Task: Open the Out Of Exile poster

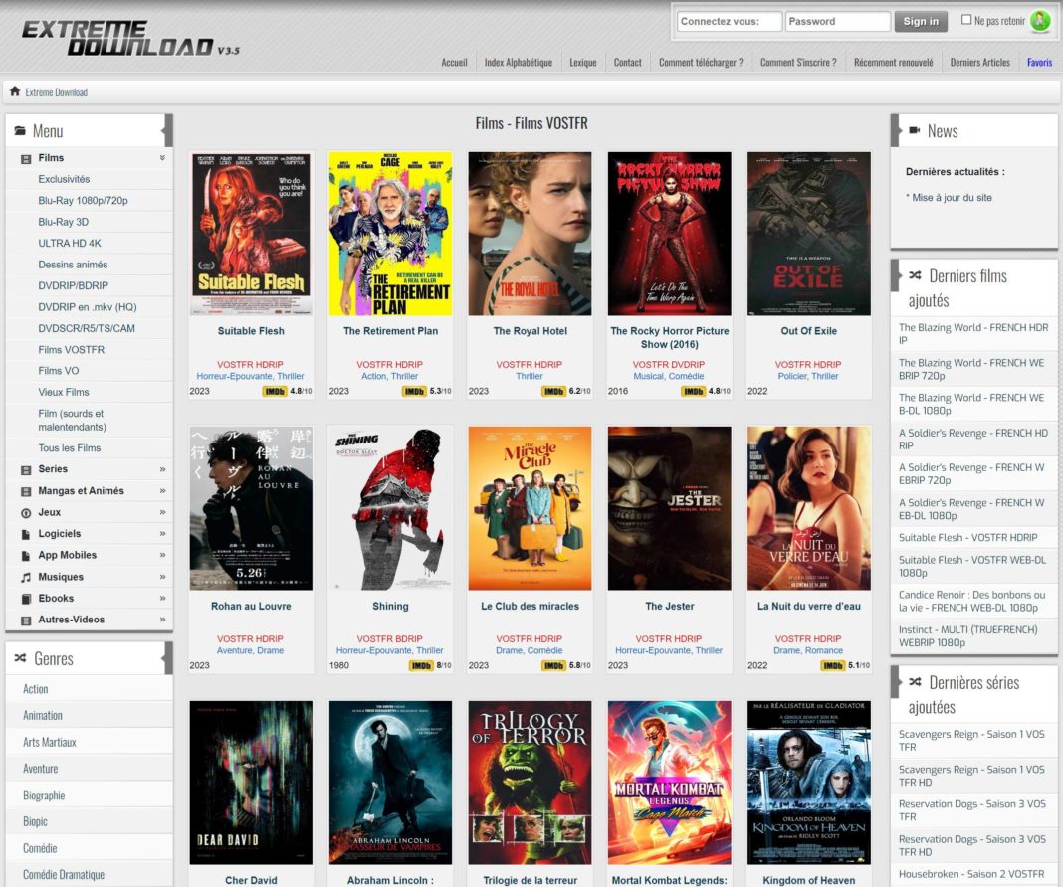Action: pyautogui.click(x=809, y=234)
